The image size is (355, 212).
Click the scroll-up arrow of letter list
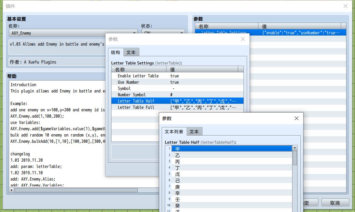(x=295, y=148)
